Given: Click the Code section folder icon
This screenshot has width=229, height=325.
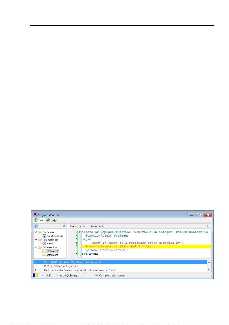Looking at the screenshot, I should pos(39,247).
